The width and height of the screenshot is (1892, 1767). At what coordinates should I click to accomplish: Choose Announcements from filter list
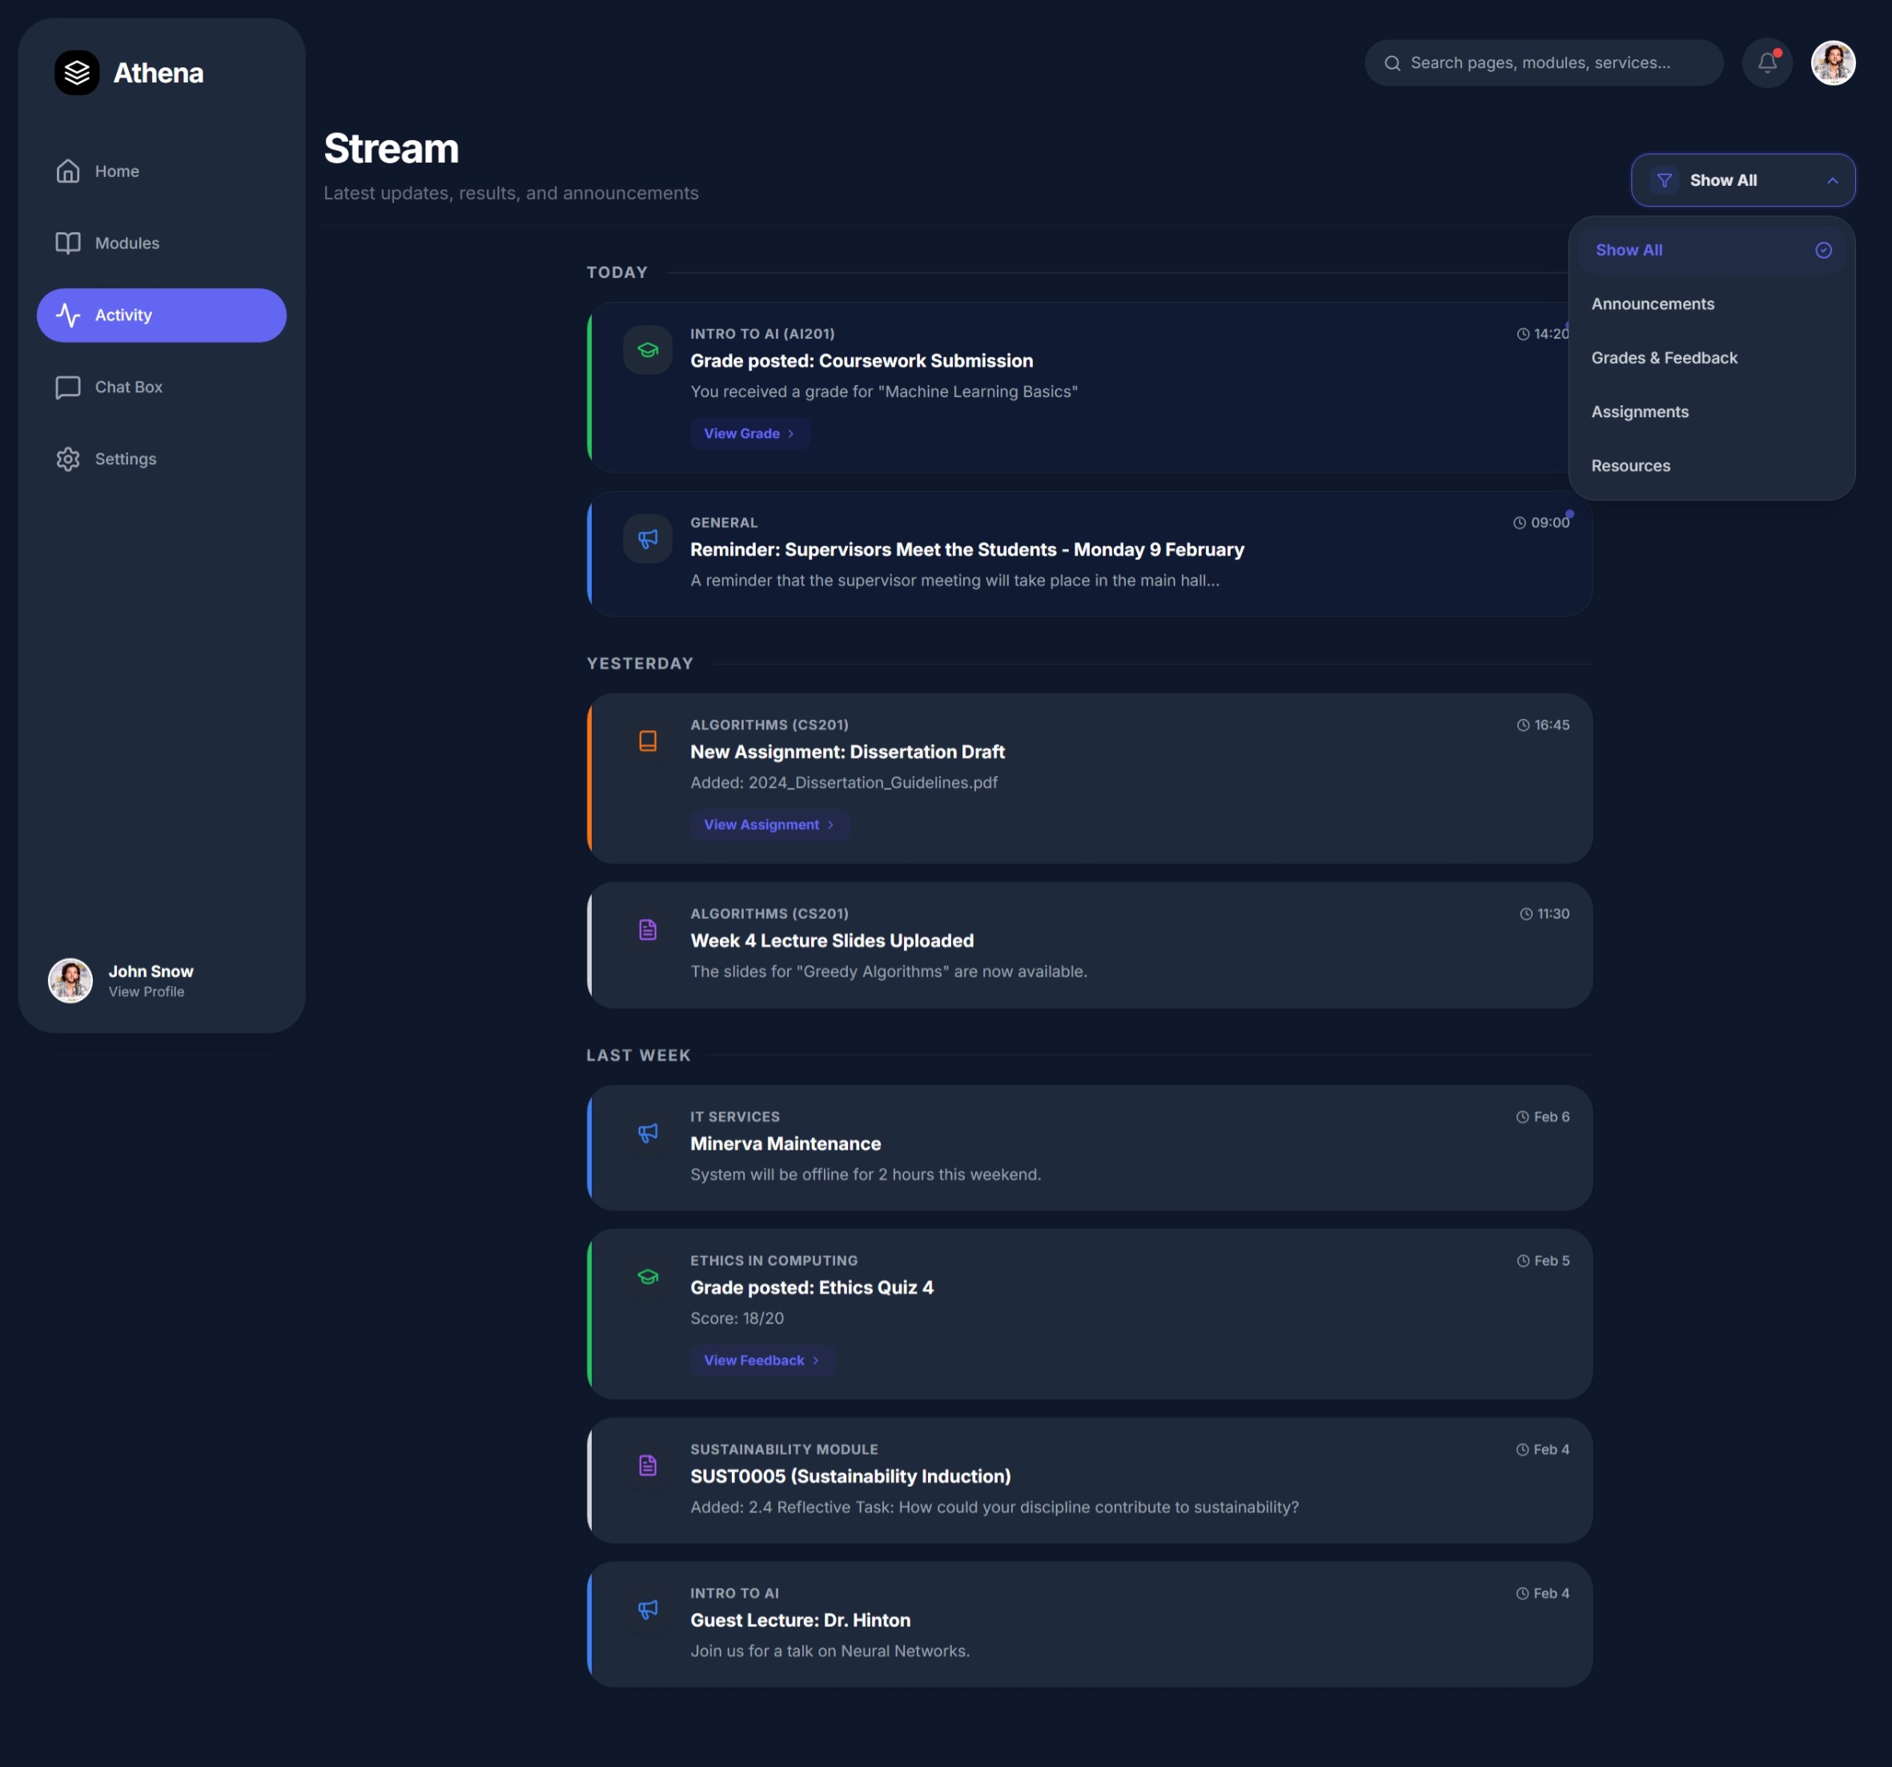tap(1652, 303)
